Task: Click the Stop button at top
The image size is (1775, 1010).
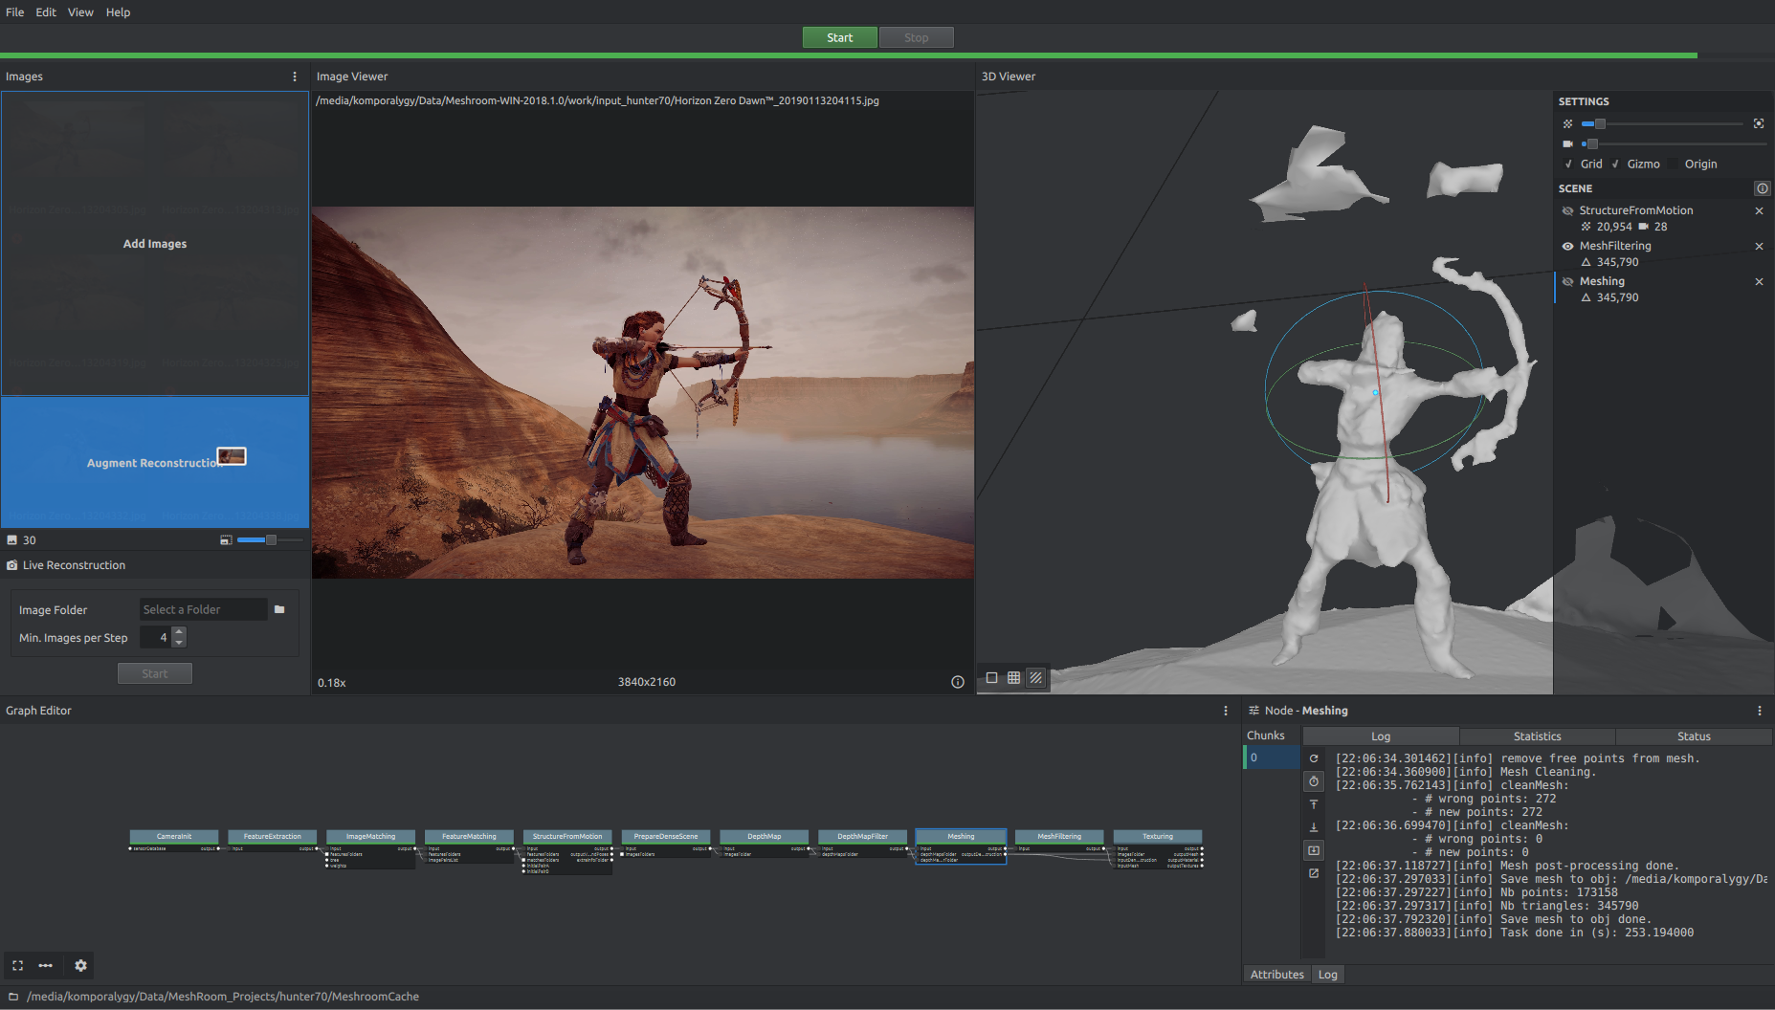Action: click(916, 37)
